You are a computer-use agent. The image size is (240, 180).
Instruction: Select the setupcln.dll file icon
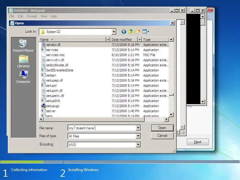pos(43,91)
